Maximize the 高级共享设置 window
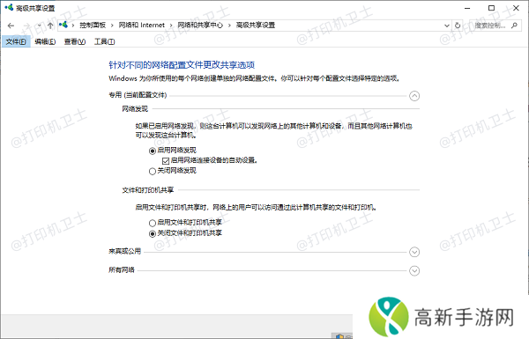This screenshot has height=339, width=529. click(492, 8)
